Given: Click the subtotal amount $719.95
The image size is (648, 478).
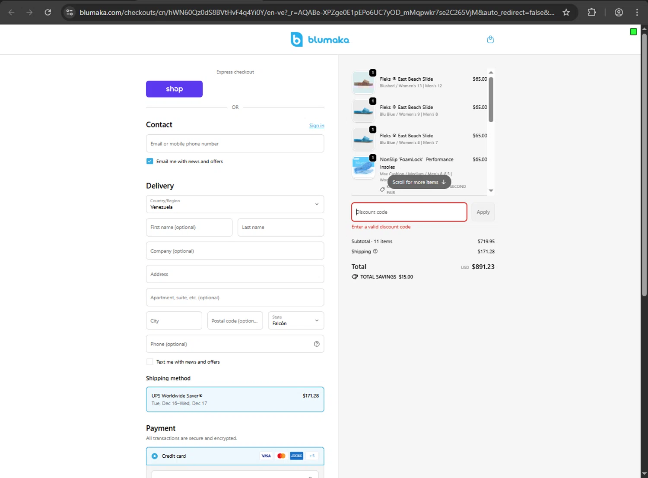Looking at the screenshot, I should click(486, 241).
